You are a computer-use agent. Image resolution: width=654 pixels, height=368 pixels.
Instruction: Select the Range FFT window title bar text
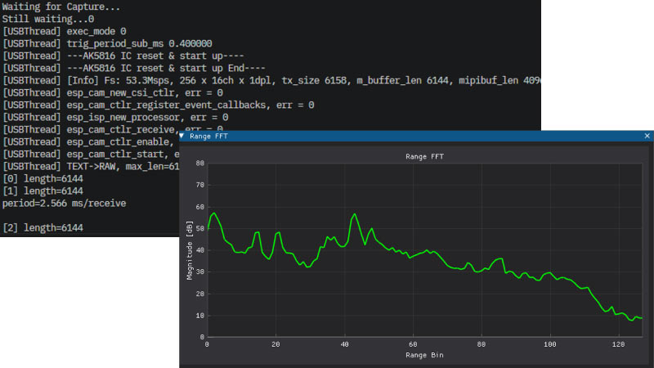tap(208, 137)
